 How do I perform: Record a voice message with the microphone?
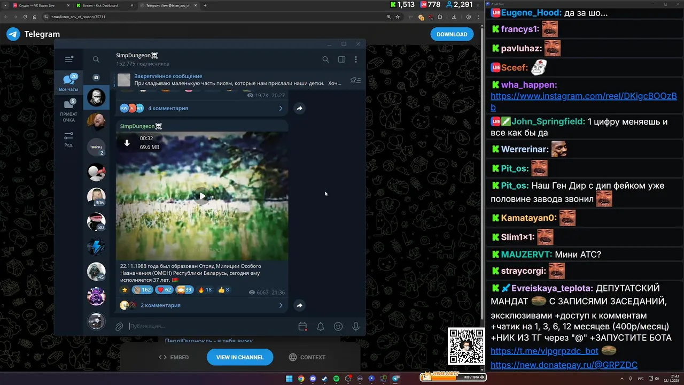(x=356, y=326)
